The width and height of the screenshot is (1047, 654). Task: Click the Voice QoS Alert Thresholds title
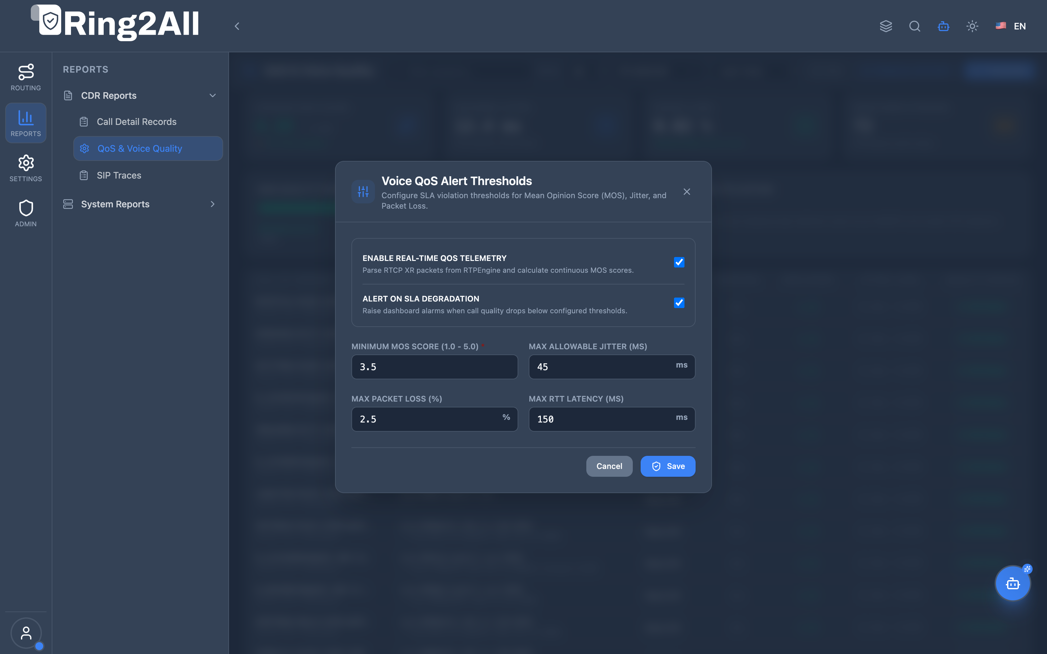[456, 181]
